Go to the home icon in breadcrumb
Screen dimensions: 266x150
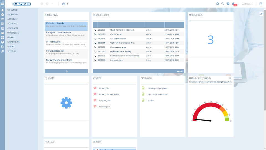pyautogui.click(x=63, y=4)
